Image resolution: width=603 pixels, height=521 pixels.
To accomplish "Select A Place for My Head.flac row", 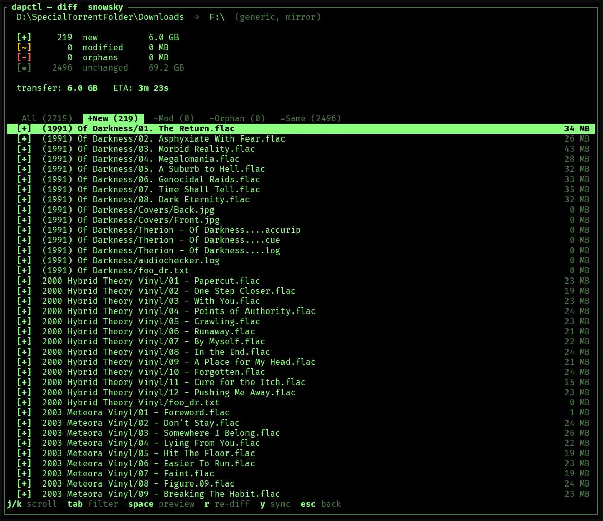I will pos(301,362).
